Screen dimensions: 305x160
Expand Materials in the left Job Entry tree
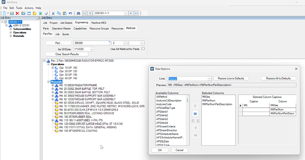tap(11, 36)
